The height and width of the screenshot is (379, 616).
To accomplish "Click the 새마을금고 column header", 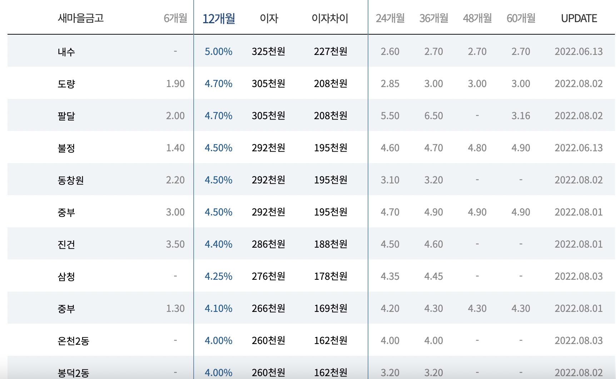I will (x=81, y=18).
